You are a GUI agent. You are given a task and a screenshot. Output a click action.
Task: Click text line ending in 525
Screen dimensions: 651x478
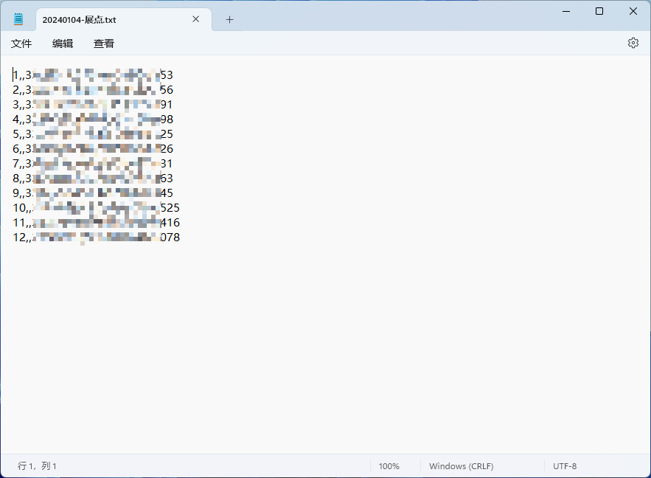[x=96, y=207]
